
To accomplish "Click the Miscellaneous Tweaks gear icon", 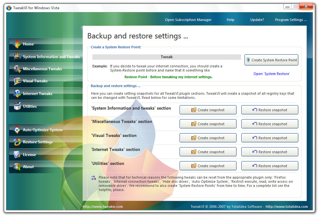I will (17, 69).
